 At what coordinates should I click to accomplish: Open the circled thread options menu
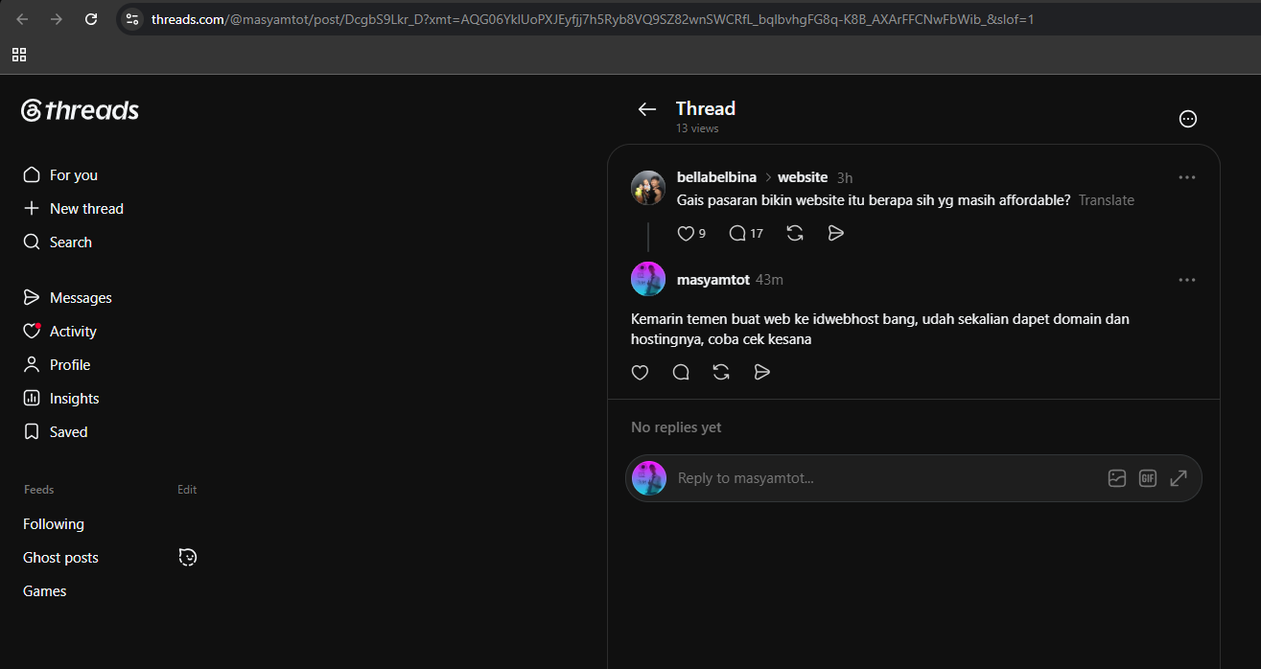pyautogui.click(x=1188, y=119)
